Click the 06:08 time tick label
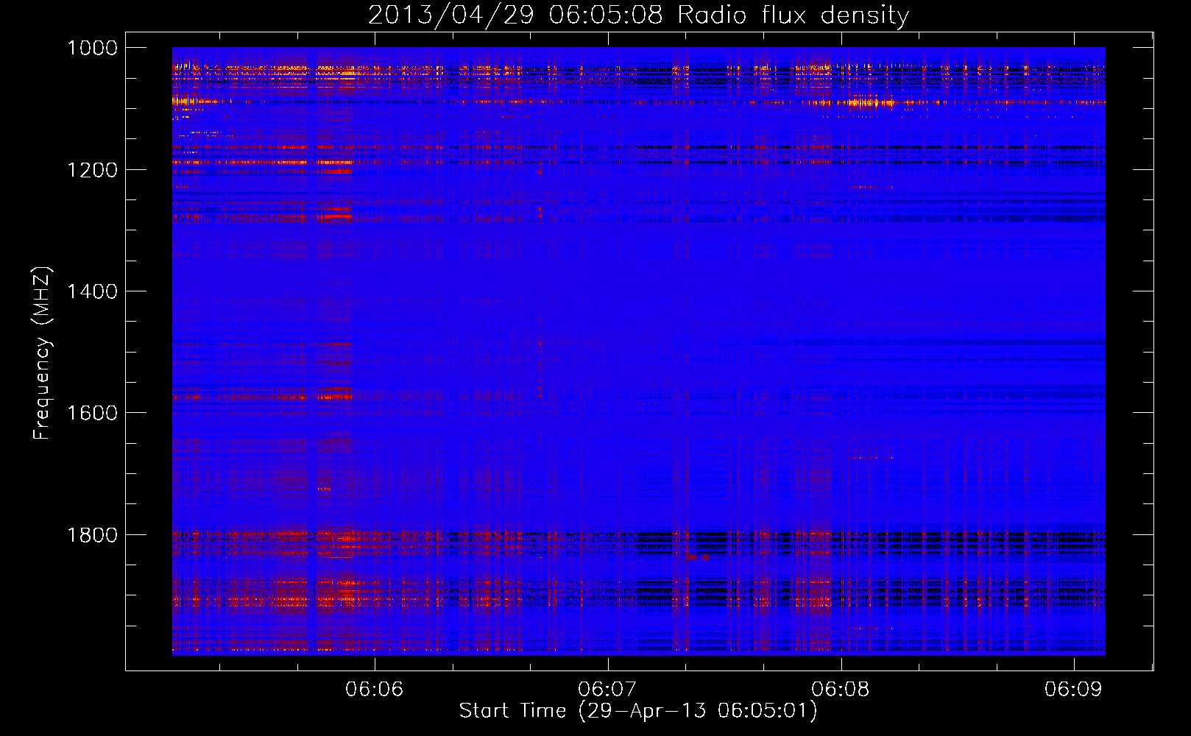 841,689
